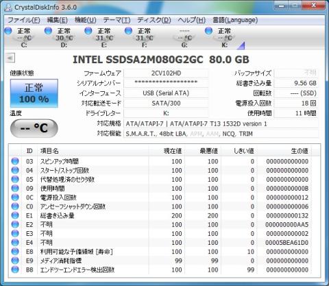The image size is (329, 286).
Task: Click the power-on count value 18 回
Action: point(296,104)
